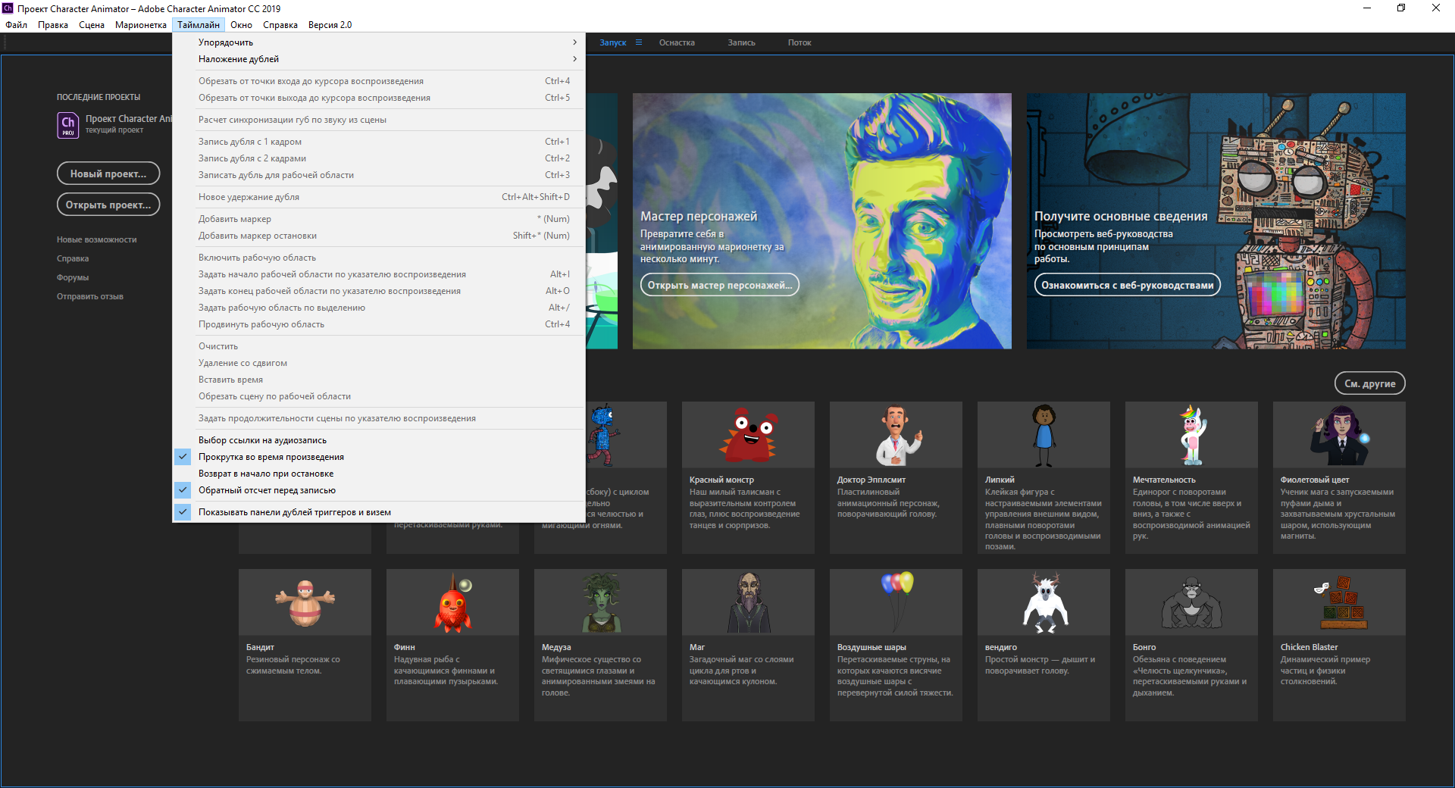The image size is (1455, 788).
Task: Expand the Наложение дублей submenu
Action: tap(379, 59)
